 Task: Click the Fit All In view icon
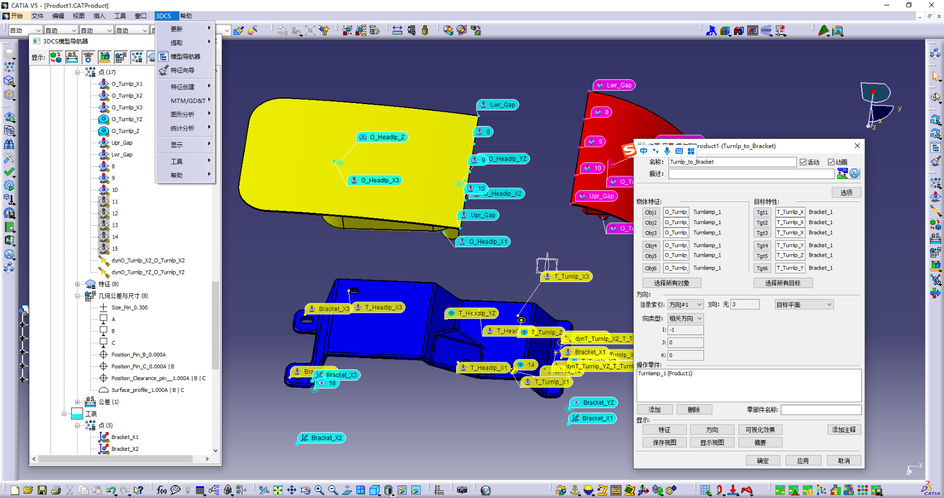(278, 490)
